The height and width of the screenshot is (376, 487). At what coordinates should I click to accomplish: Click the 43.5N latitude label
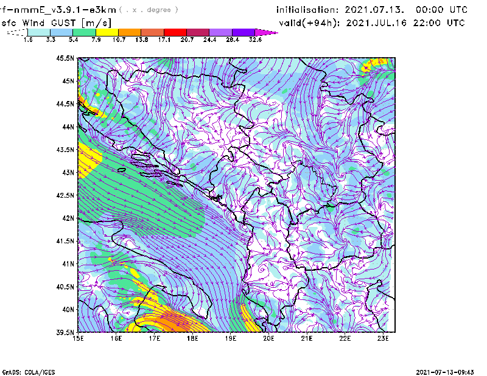65,150
